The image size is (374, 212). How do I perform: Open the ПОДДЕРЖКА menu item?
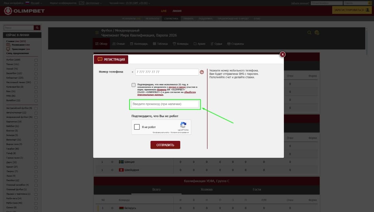pyautogui.click(x=205, y=19)
